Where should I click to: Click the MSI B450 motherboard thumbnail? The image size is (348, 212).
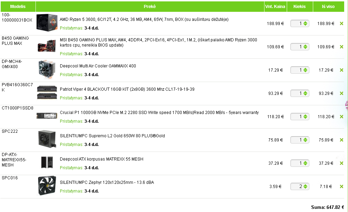(x=47, y=46)
